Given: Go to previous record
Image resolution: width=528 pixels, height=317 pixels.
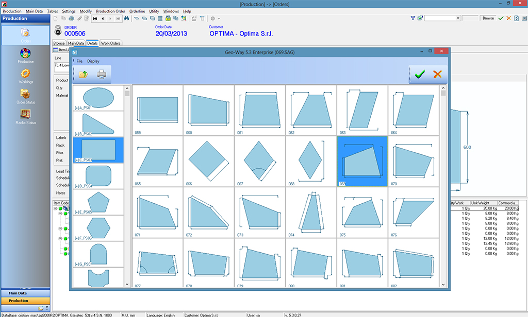Looking at the screenshot, I should coord(103,19).
